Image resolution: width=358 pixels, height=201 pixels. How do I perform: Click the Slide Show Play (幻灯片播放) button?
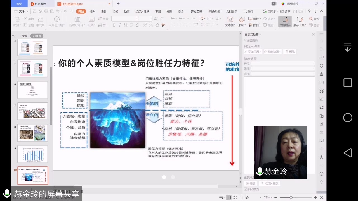coord(270,183)
